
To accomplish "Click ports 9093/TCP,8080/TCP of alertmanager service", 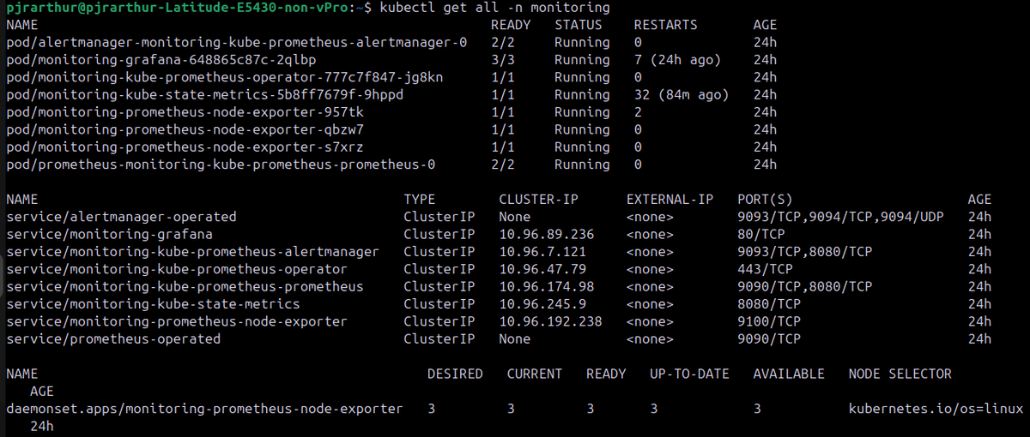I will 805,252.
